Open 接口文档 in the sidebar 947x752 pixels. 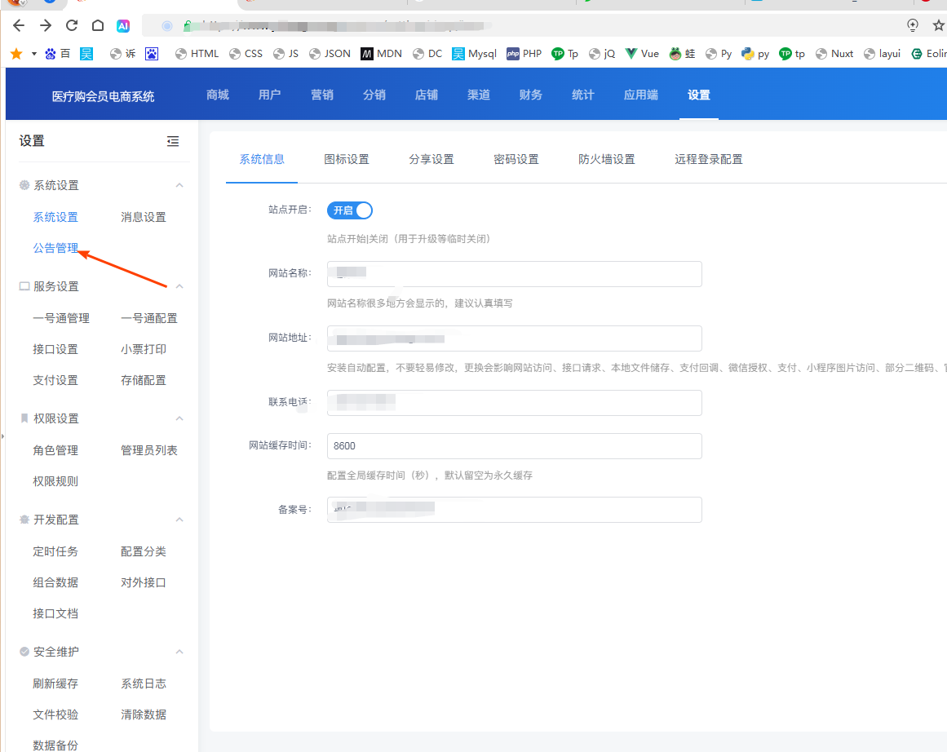55,613
